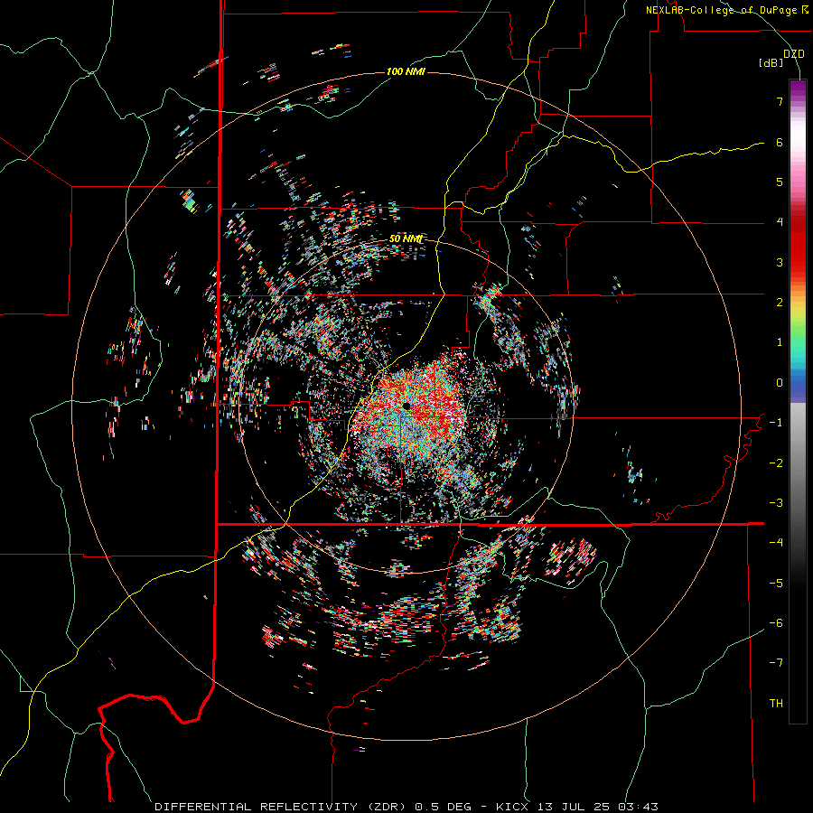Click the 50 NMI range ring label
The width and height of the screenshot is (813, 813).
406,238
